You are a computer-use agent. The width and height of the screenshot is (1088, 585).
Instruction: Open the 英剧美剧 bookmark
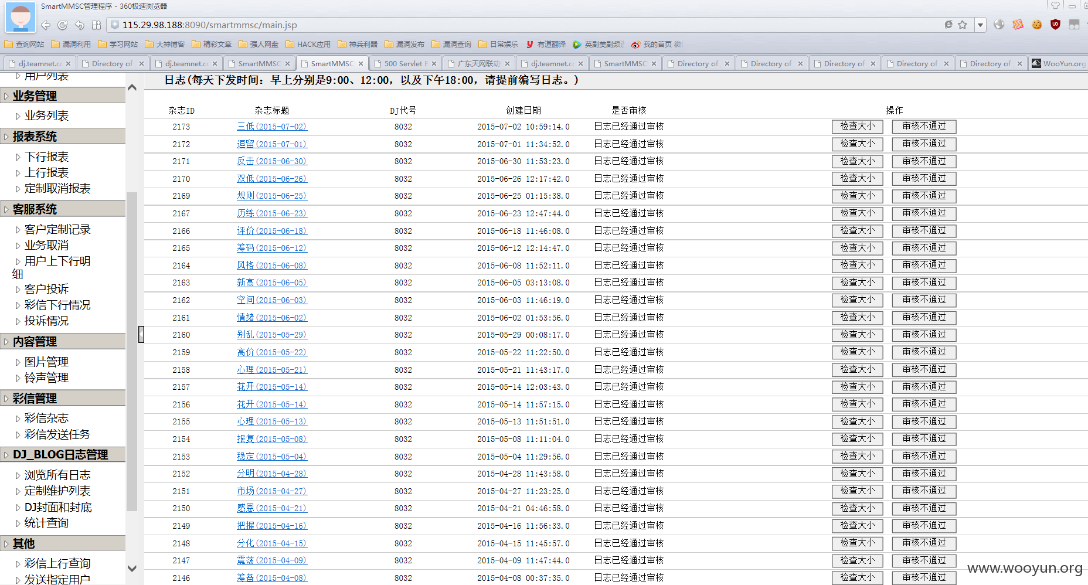click(x=599, y=45)
